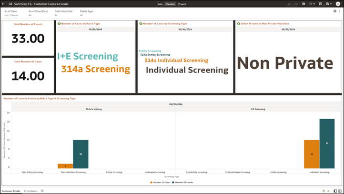Add a new canvas with plus icon

(x=42, y=191)
